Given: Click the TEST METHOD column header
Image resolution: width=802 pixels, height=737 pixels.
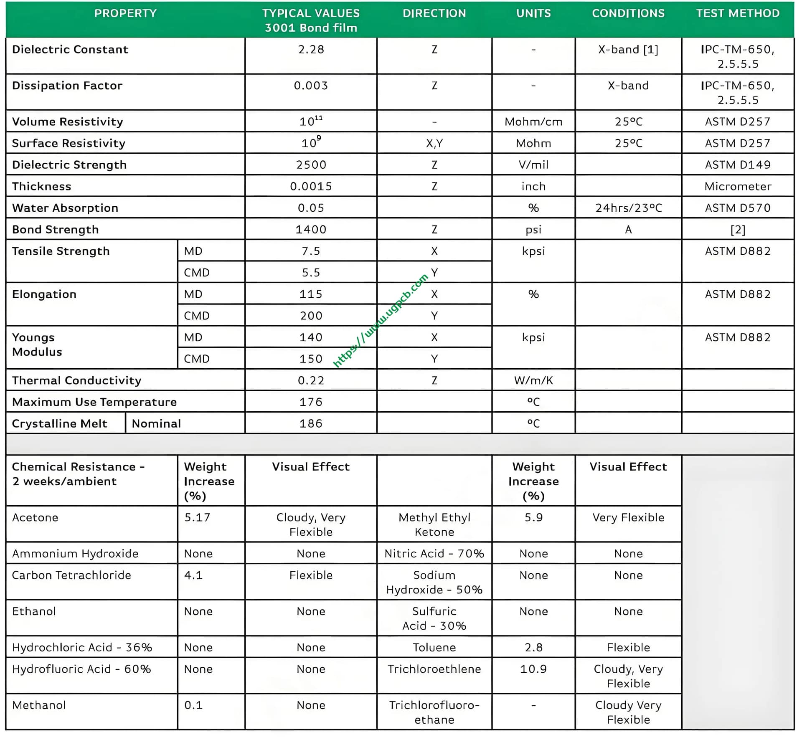Looking at the screenshot, I should pos(737,13).
